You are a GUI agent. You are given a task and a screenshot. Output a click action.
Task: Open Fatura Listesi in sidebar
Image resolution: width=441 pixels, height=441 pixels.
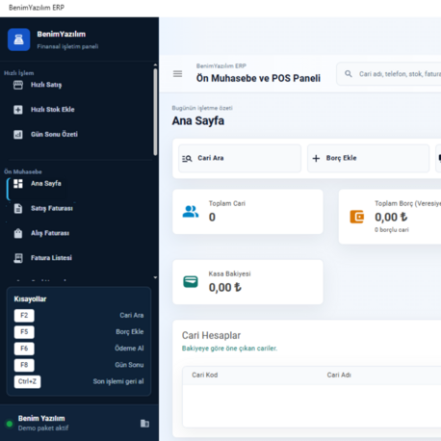tap(51, 258)
